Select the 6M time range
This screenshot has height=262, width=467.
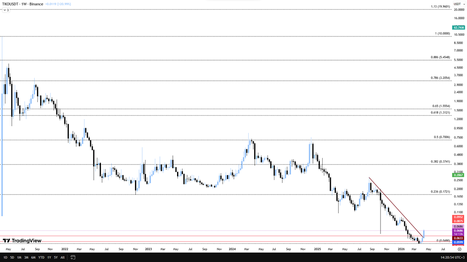[x=33, y=257]
